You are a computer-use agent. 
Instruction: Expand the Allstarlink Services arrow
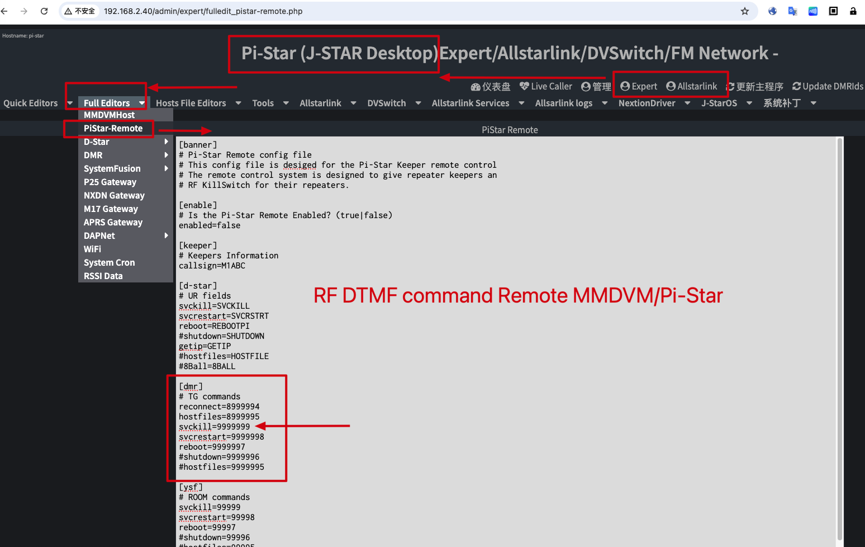coord(522,103)
